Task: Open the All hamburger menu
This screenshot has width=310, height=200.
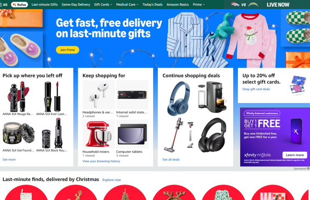Action: (x=4, y=5)
